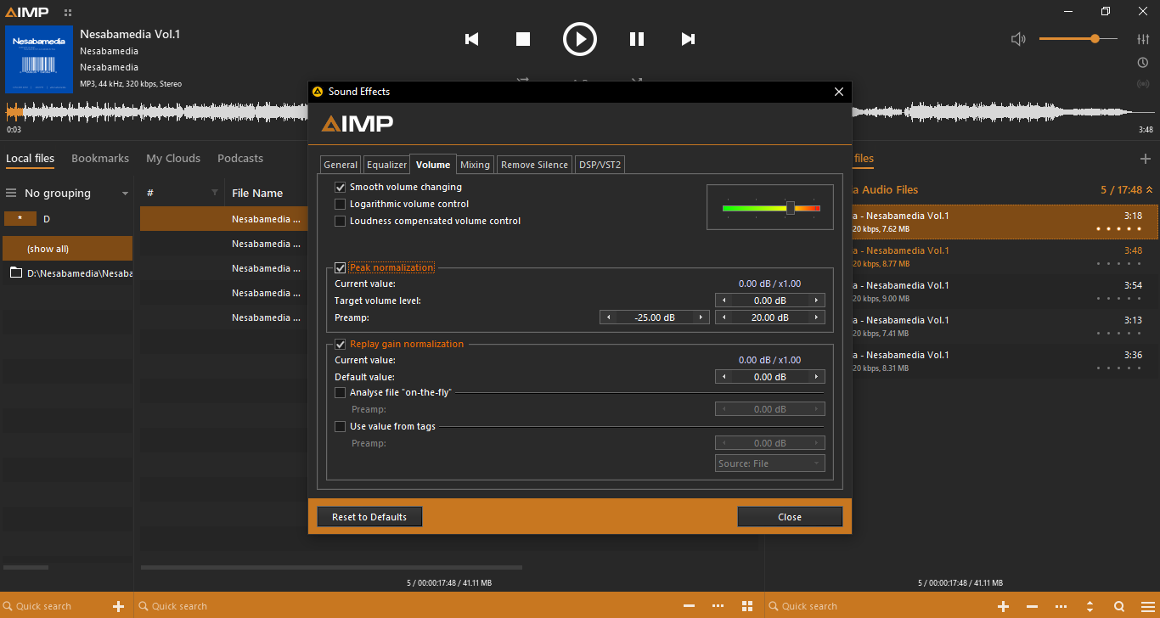The height and width of the screenshot is (618, 1160).
Task: Expand the No grouping dropdown
Action: point(125,194)
